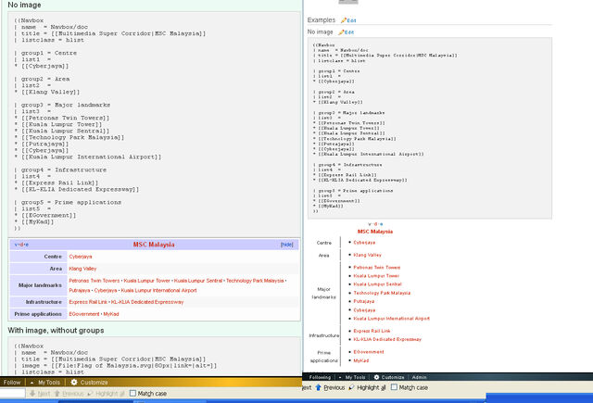Image resolution: width=593 pixels, height=403 pixels.
Task: Collapse left navbox using the [hide] link
Action: click(286, 245)
